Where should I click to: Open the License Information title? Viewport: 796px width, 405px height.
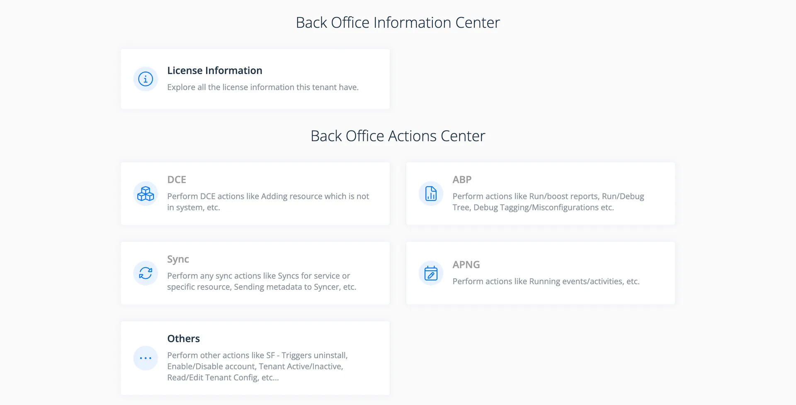tap(215, 70)
